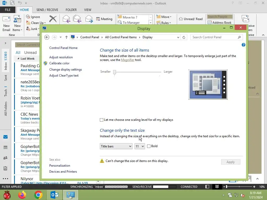Open Calibrate color link
This screenshot has height=200, width=267.
[59, 63]
